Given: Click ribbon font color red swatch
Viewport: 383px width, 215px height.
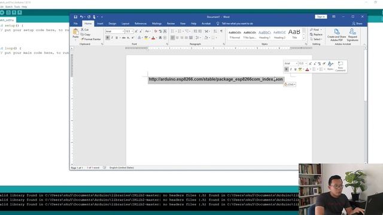Looking at the screenshot, I should [x=153, y=38].
